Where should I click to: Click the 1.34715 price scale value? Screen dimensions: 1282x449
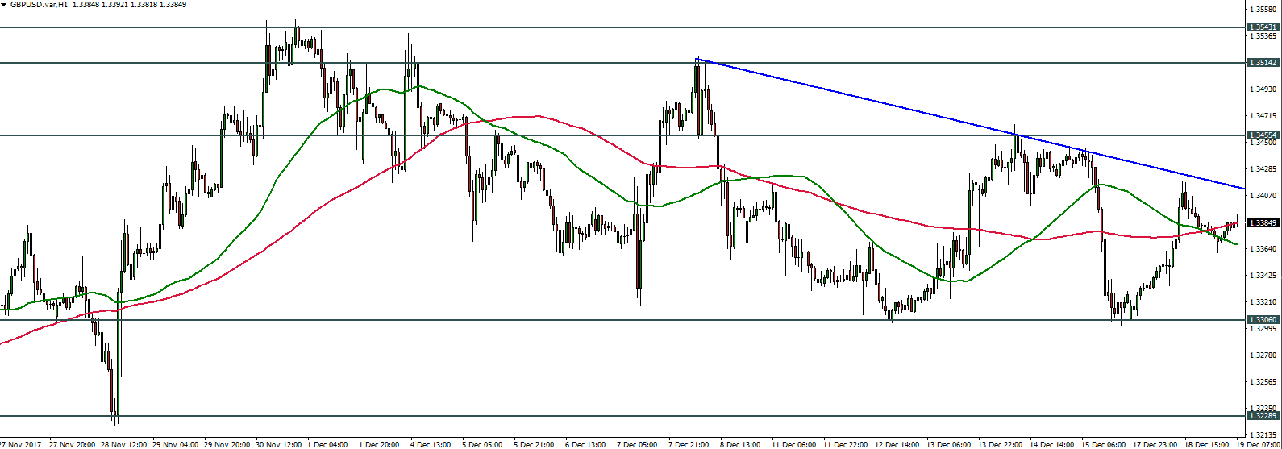tap(1263, 116)
